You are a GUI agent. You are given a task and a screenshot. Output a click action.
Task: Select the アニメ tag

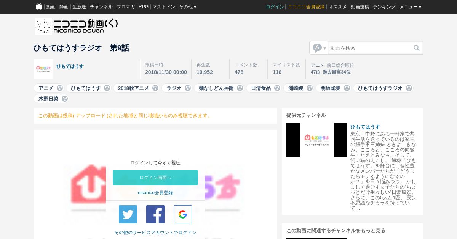[46, 88]
